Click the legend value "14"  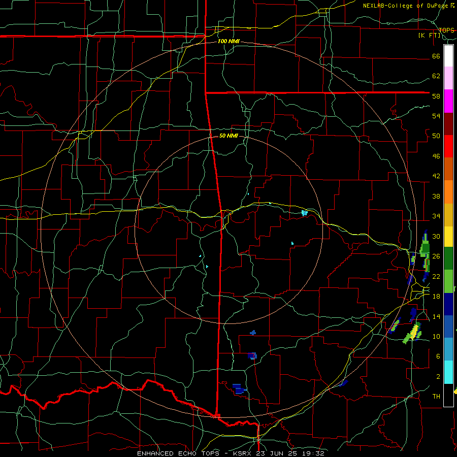point(436,316)
